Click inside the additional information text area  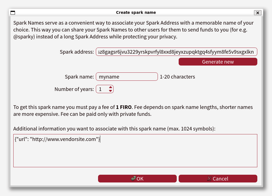click(135, 153)
